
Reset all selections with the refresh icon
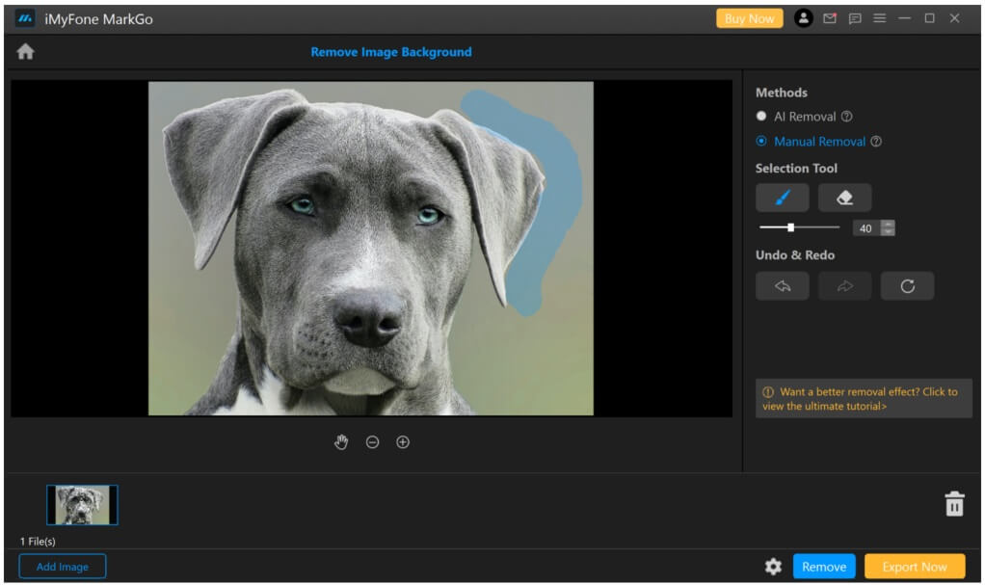click(907, 286)
